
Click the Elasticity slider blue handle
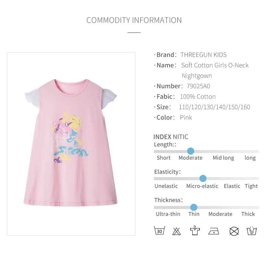pyautogui.click(x=203, y=178)
